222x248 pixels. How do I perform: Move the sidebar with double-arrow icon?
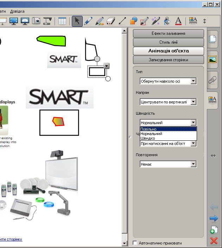[213, 156]
